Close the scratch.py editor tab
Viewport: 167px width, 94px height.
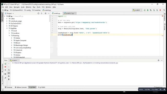click(61, 13)
